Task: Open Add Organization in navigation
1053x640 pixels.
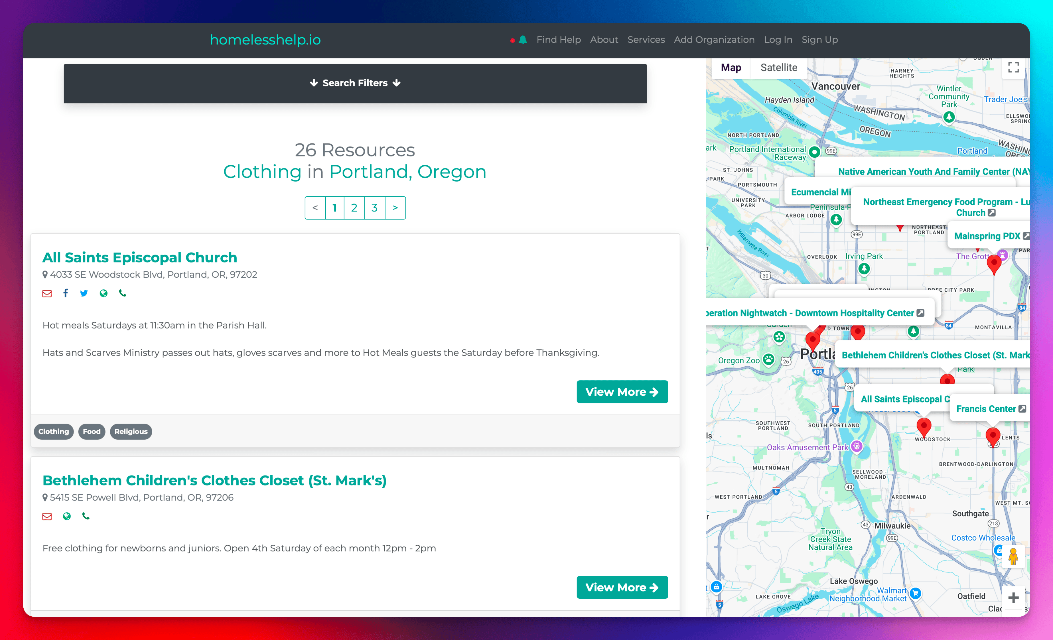Action: click(x=714, y=40)
